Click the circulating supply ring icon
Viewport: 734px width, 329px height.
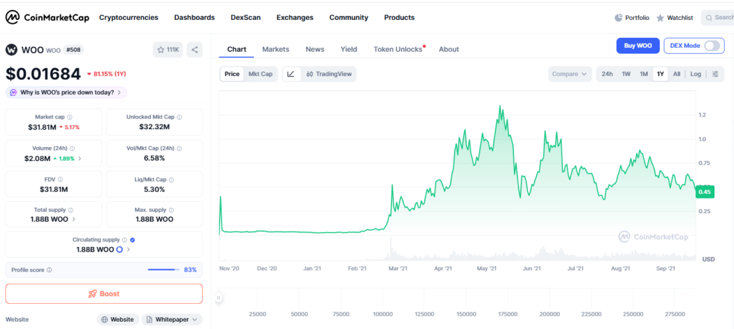(x=119, y=250)
